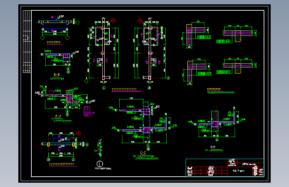The width and height of the screenshot is (289, 187).
Task: Select the drawing title block table at bottom right
Action: [225, 168]
